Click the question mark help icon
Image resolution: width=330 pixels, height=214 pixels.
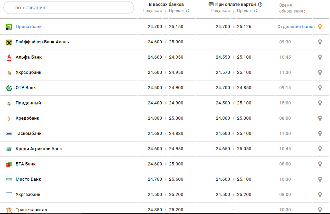[x=260, y=5]
